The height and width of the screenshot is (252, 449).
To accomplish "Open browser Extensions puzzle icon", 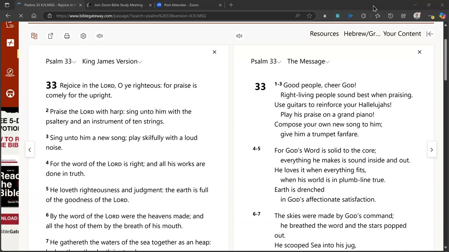I will [363, 16].
